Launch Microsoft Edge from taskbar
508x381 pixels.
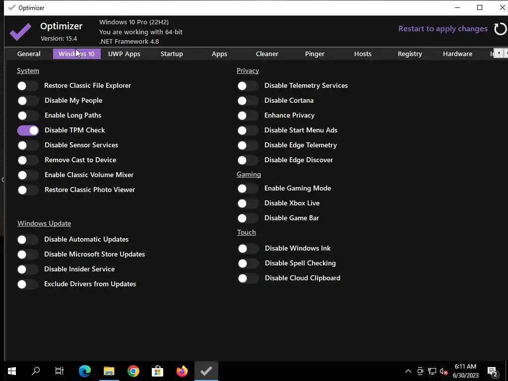85,371
